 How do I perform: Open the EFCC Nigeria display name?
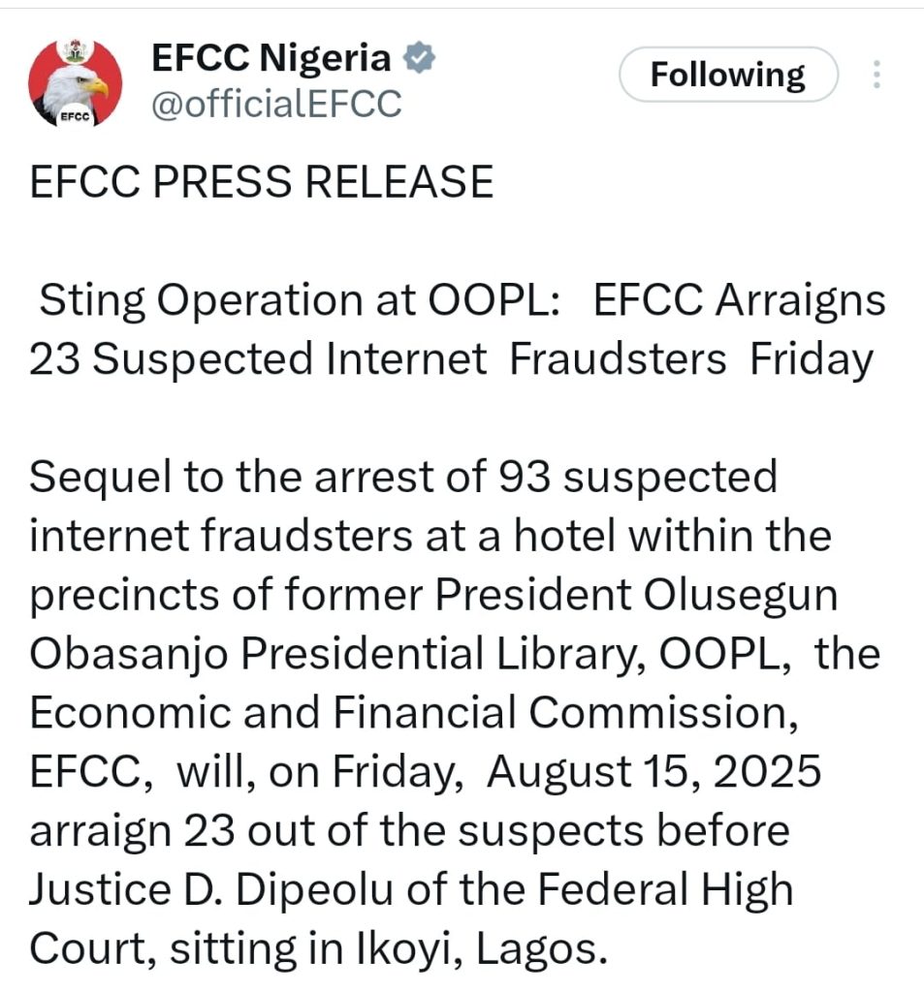click(x=271, y=57)
